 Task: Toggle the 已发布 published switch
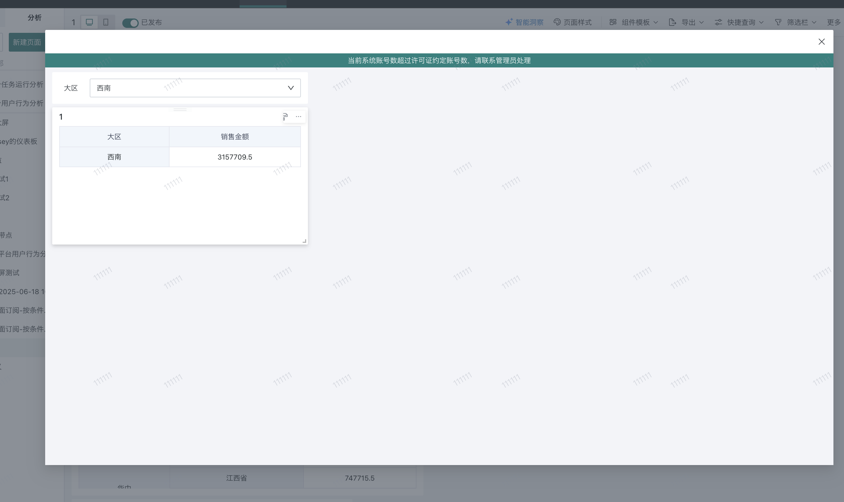pos(130,23)
